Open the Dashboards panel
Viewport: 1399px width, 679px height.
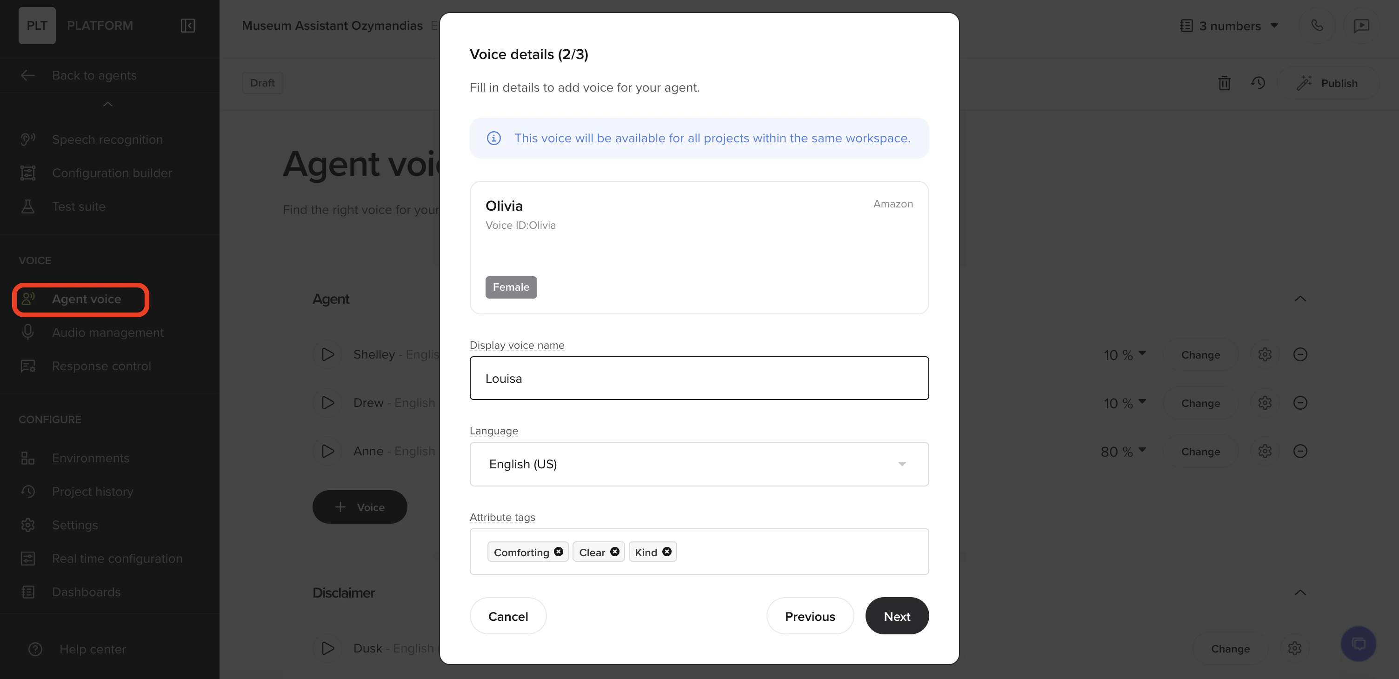tap(86, 592)
